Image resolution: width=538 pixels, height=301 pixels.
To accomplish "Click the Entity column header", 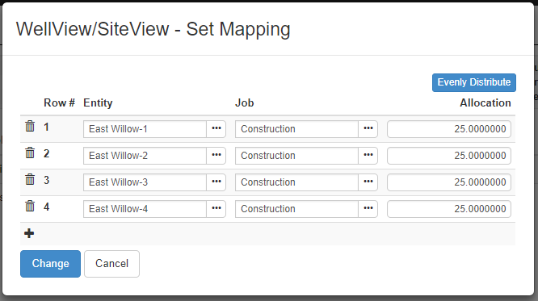I will tap(98, 102).
